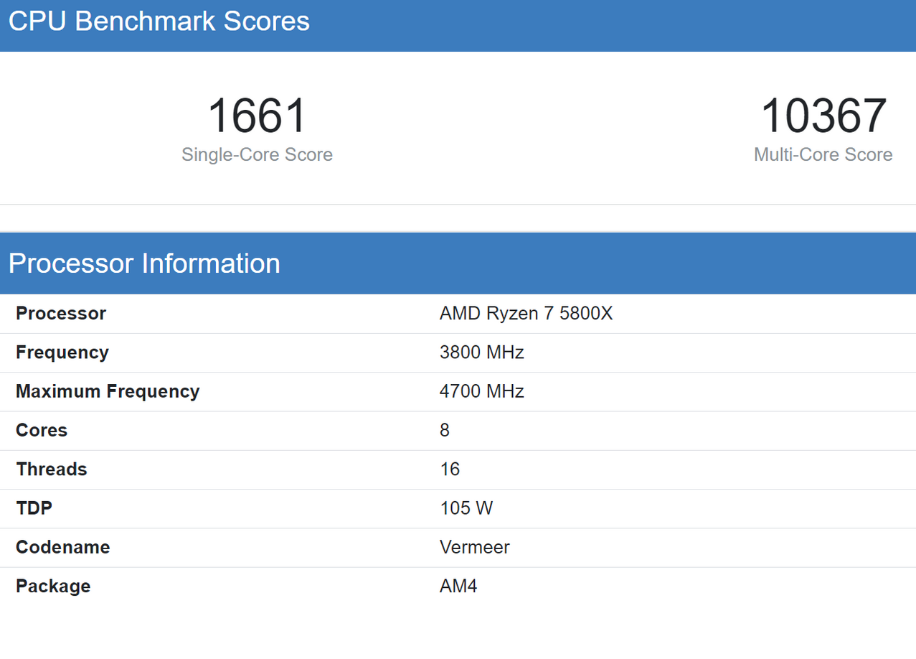The height and width of the screenshot is (659, 916).
Task: Click the Codename row label
Action: coord(63,547)
